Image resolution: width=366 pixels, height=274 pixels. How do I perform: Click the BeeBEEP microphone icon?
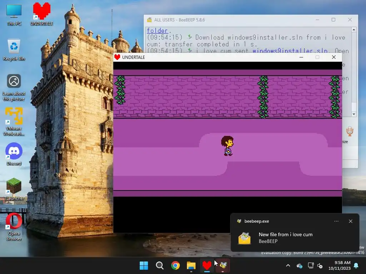pos(350,131)
